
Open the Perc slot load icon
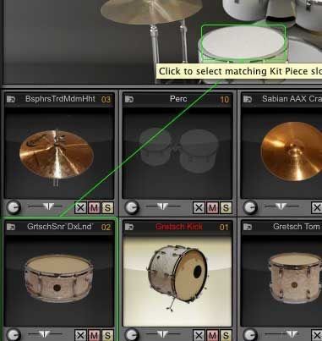click(129, 99)
